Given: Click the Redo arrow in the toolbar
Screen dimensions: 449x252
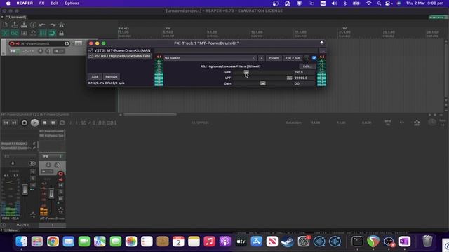Looking at the screenshot, I should pos(52,25).
